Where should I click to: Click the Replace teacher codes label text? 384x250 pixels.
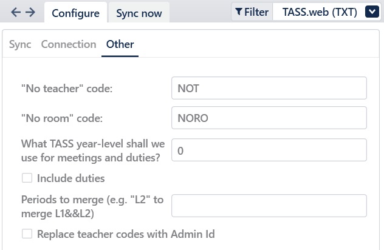126,234
